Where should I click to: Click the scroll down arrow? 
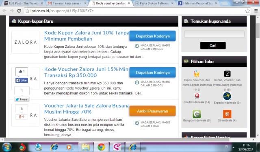coord(258,135)
